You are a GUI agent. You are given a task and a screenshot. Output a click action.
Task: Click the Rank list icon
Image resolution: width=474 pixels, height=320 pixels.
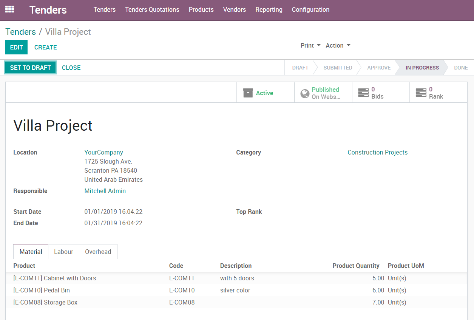click(421, 93)
